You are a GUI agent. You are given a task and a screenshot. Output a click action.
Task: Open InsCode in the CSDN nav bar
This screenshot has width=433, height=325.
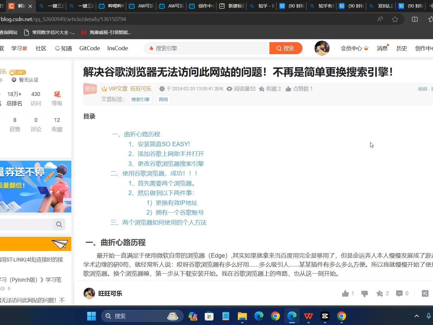click(x=118, y=48)
